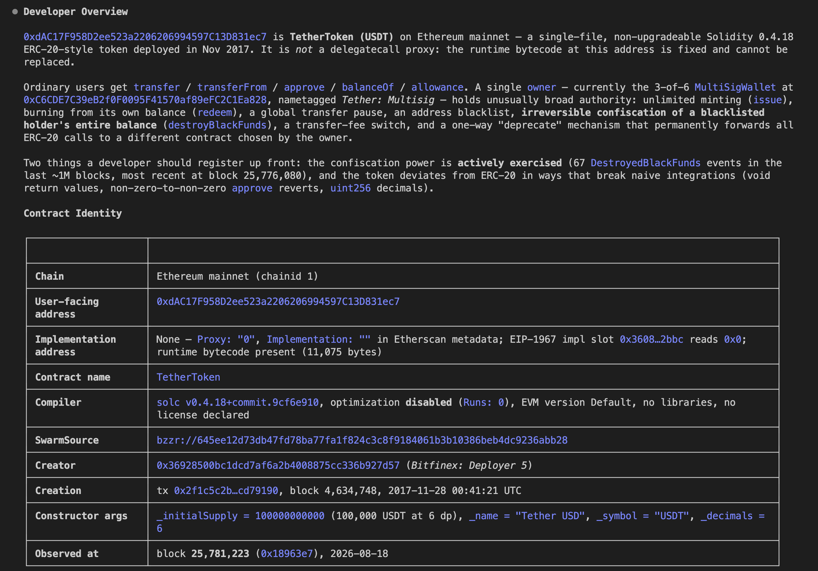Click the Chain row label
This screenshot has width=818, height=571.
pos(49,276)
